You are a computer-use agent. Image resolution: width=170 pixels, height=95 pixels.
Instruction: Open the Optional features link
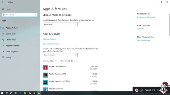click(49, 39)
